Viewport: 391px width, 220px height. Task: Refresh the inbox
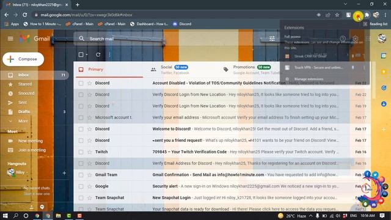pos(98,54)
